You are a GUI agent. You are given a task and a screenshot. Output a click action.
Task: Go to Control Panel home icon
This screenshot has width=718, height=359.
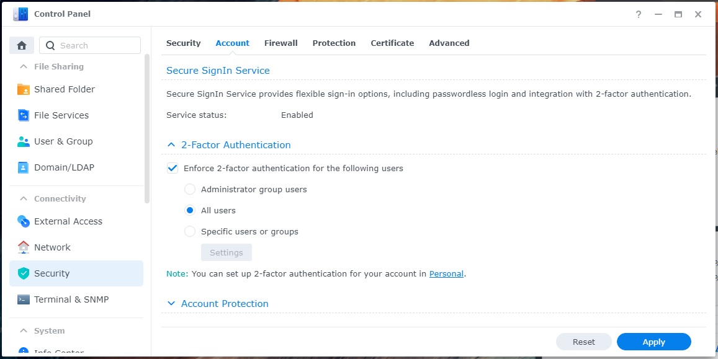[22, 45]
